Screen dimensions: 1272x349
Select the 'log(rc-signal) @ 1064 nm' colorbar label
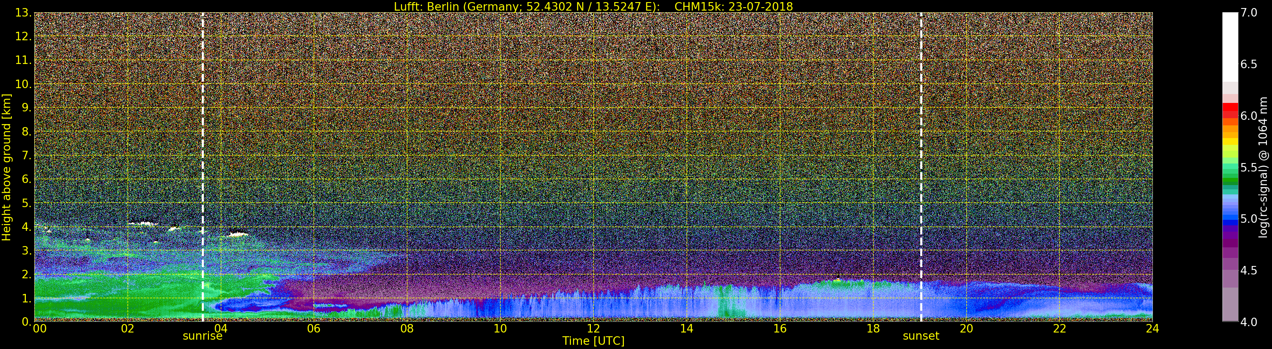tap(1264, 167)
